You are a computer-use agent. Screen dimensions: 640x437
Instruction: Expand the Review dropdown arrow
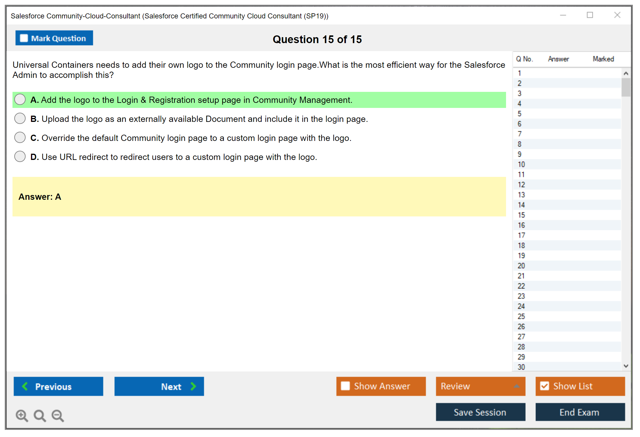pos(516,386)
